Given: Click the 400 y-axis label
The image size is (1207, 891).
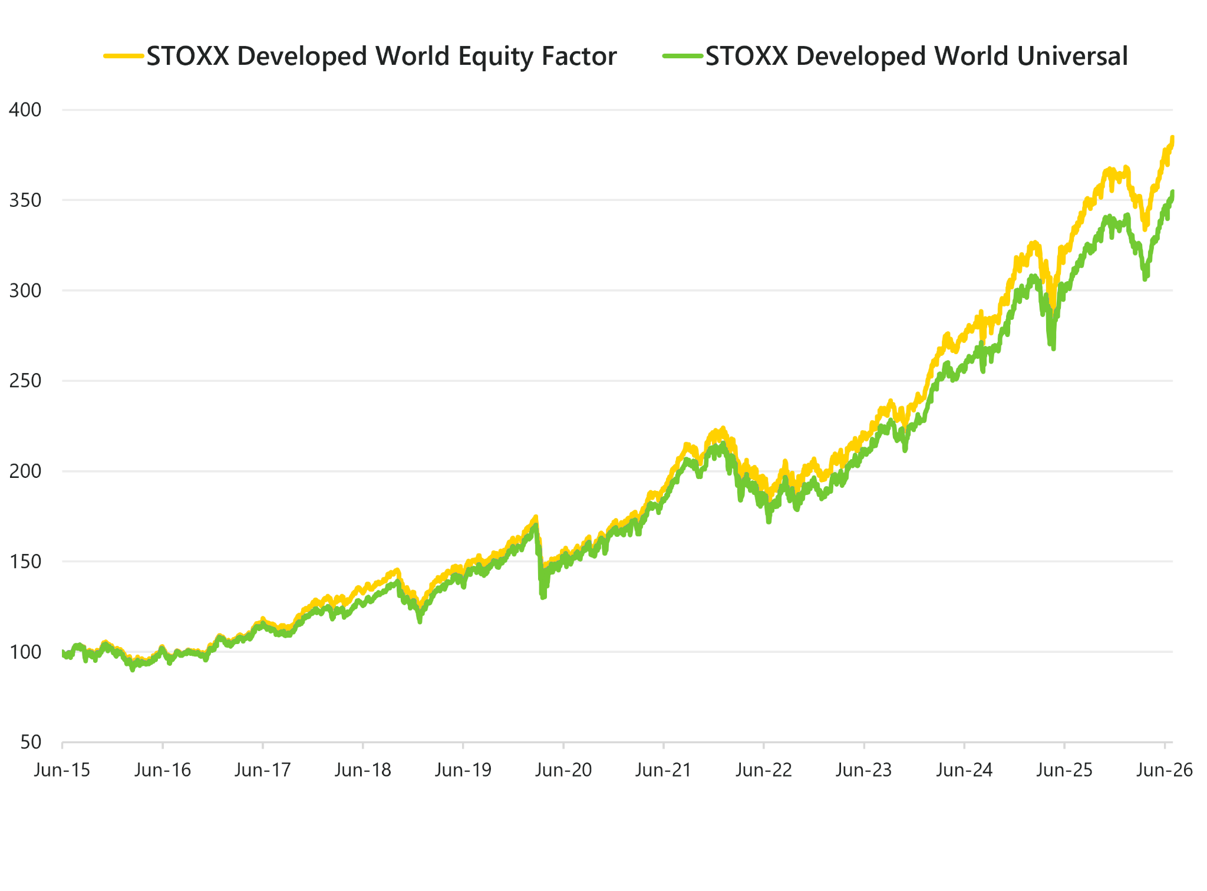Looking at the screenshot, I should tap(25, 110).
